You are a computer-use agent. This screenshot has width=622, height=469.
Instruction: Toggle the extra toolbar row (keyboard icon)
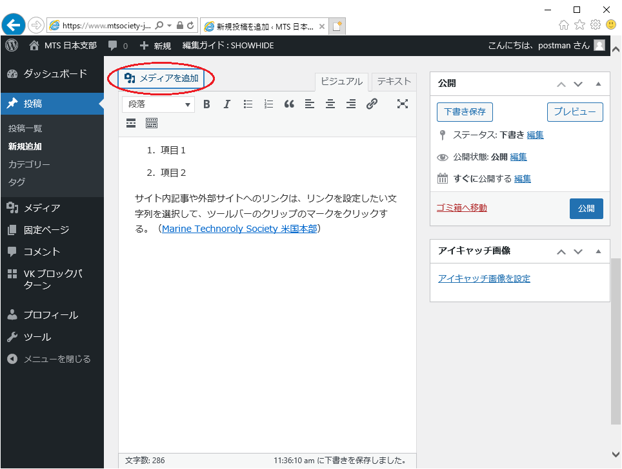point(152,123)
